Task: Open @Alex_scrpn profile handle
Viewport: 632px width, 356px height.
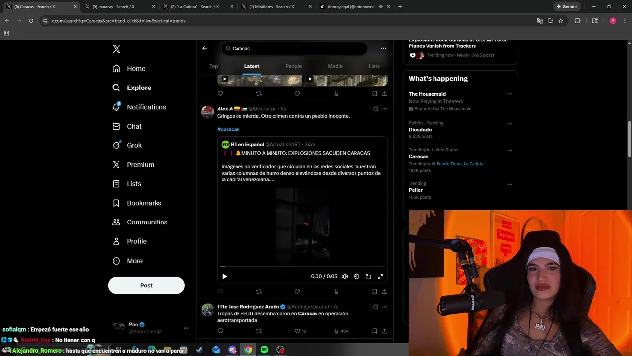Action: click(262, 109)
